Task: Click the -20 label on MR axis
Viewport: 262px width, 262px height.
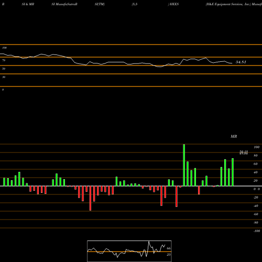Action: click(x=256, y=198)
